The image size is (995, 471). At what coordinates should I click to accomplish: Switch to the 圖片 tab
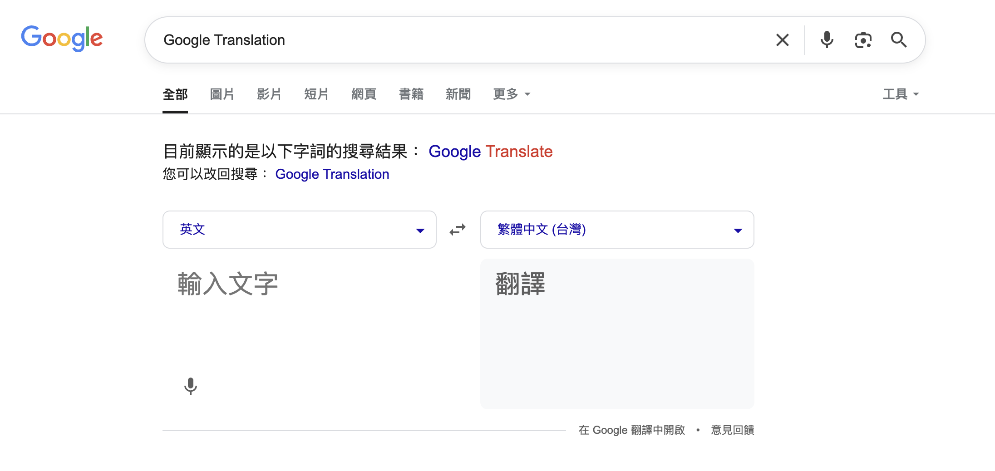222,94
